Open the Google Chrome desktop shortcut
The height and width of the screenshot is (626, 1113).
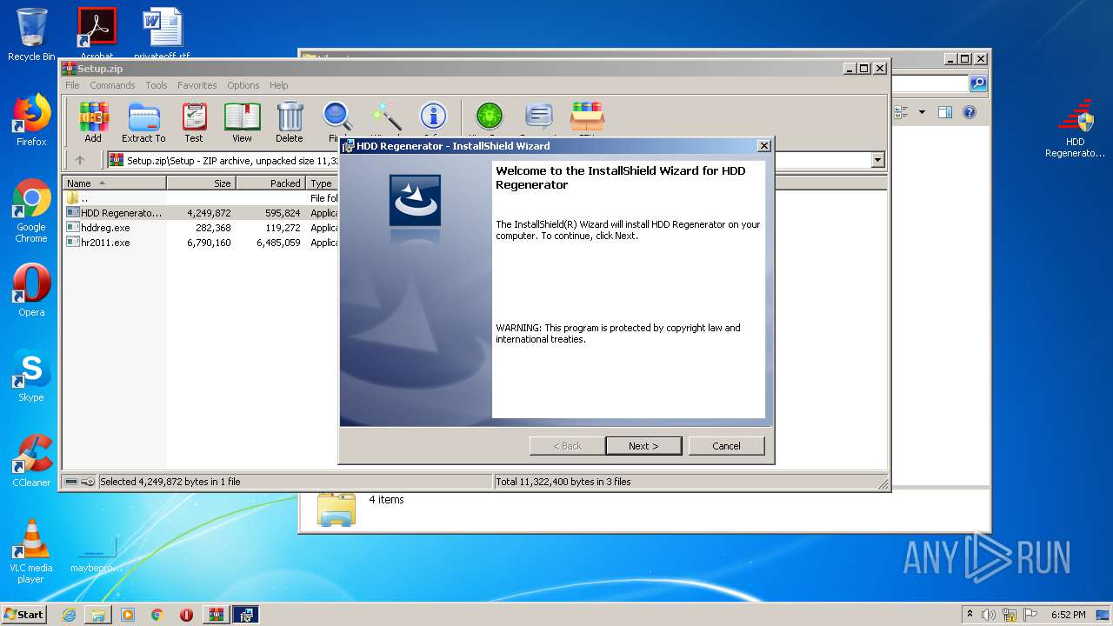[31, 211]
